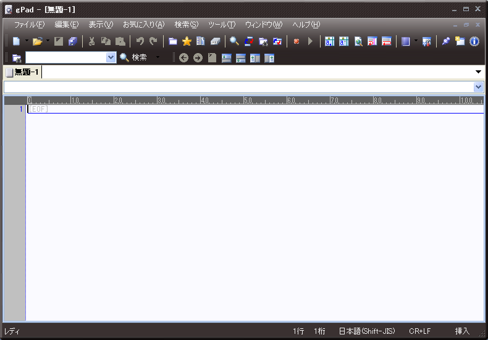Click the 検索 search button

[x=133, y=57]
